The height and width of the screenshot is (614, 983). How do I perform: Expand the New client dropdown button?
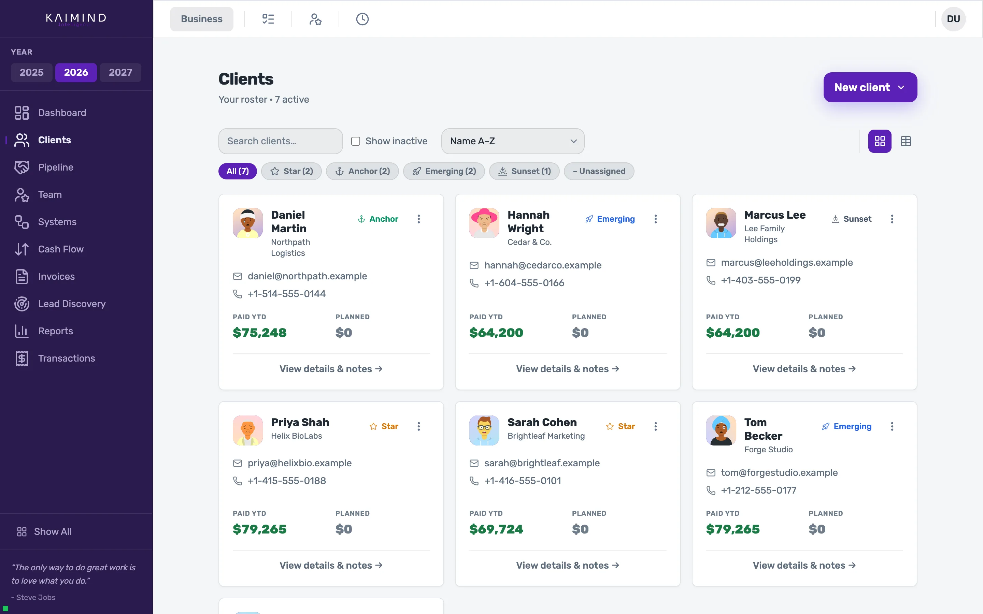coord(870,87)
